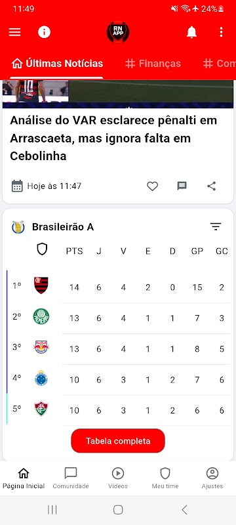Select the Flamengo crest in first place
236x525 pixels.
[41, 285]
